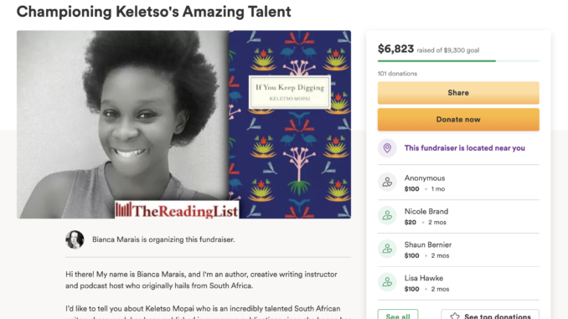
Task: Click Keletso's black-and-white portrait photo
Action: point(122,124)
